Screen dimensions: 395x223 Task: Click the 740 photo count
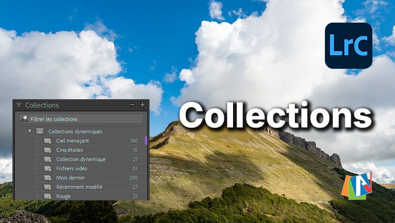click(134, 141)
